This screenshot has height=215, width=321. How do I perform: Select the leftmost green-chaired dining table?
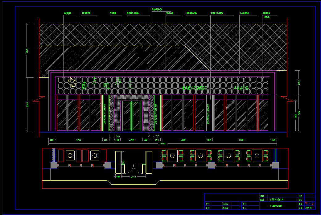click(172, 156)
